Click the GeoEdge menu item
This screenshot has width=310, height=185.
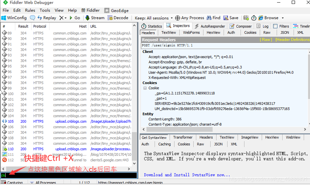point(116,10)
